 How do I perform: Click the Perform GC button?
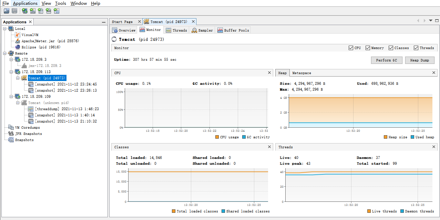coord(387,60)
